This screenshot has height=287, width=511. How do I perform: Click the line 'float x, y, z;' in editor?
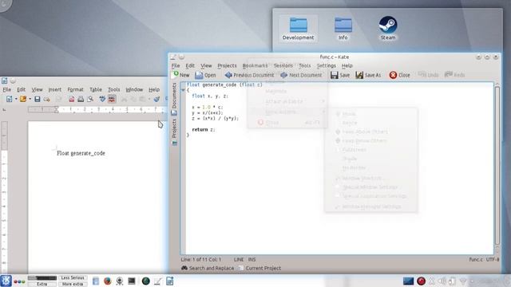(210, 96)
